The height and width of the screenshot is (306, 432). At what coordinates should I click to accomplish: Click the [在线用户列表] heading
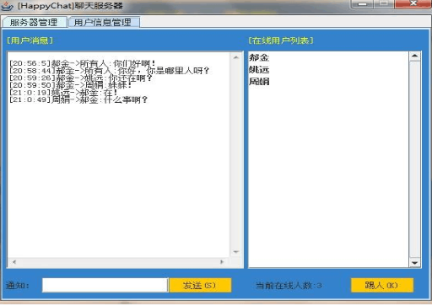(281, 40)
